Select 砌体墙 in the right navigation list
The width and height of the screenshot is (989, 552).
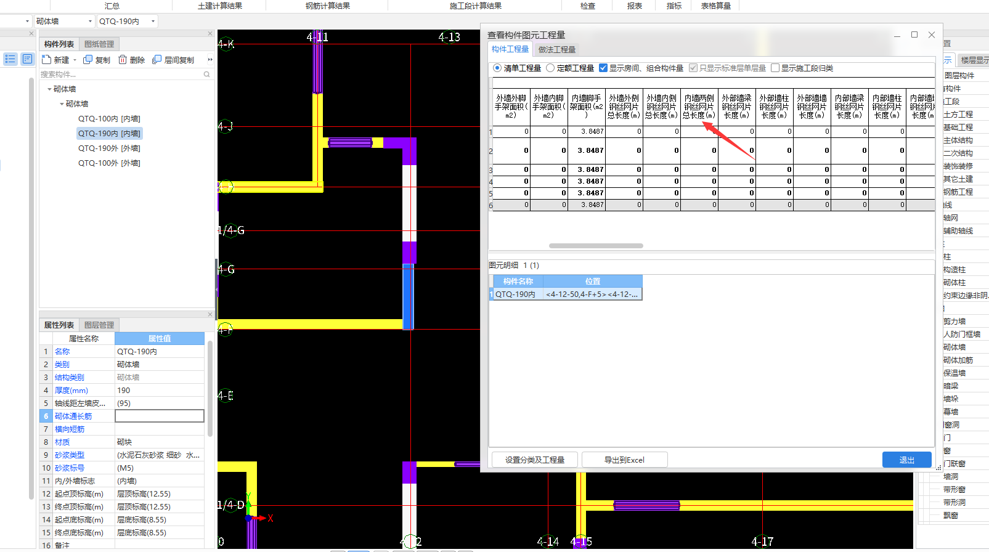point(954,347)
